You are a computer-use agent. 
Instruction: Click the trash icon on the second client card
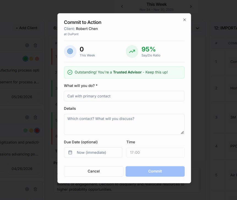point(35,117)
